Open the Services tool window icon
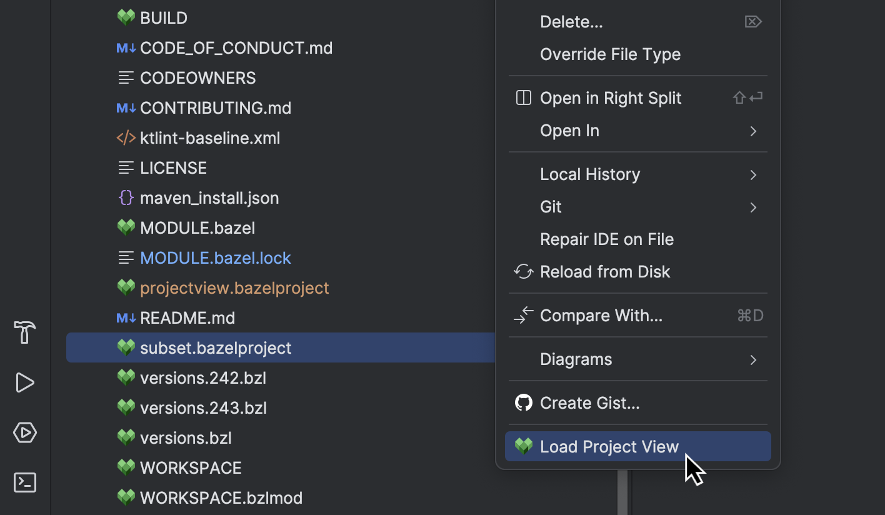Image resolution: width=885 pixels, height=515 pixels. point(24,432)
